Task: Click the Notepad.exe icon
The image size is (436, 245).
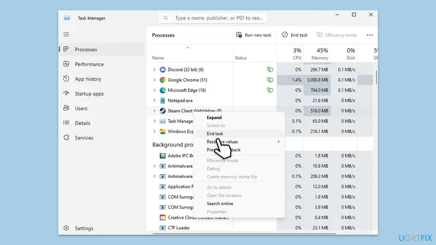Action: click(163, 100)
